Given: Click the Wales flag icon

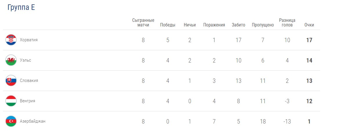Looking at the screenshot, I should (11, 60).
